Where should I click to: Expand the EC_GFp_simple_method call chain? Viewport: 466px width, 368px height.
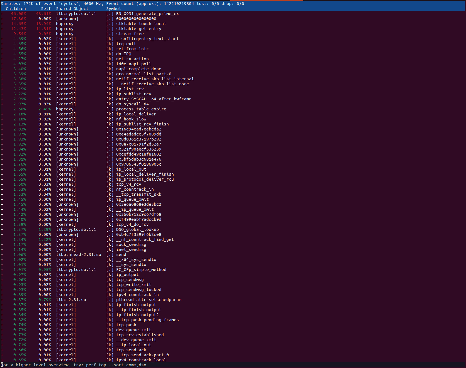tap(2, 270)
